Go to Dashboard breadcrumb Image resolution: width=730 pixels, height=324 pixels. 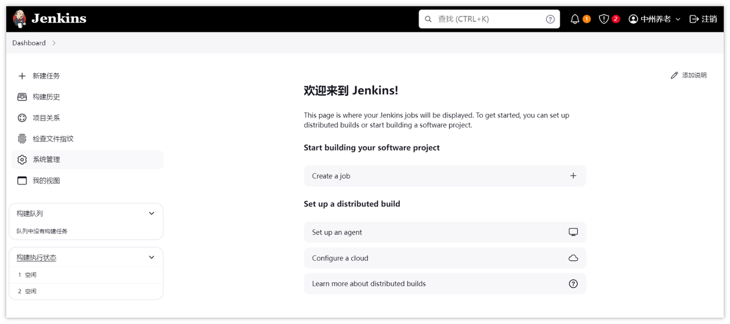[x=29, y=43]
